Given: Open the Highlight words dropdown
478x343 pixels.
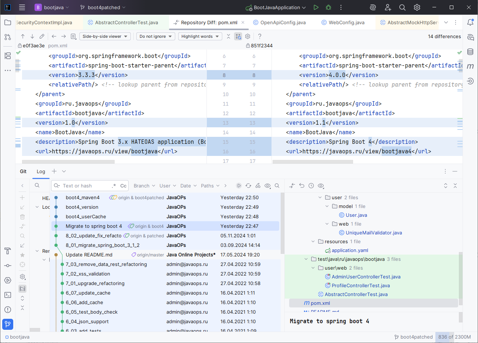Looking at the screenshot, I should tap(200, 36).
